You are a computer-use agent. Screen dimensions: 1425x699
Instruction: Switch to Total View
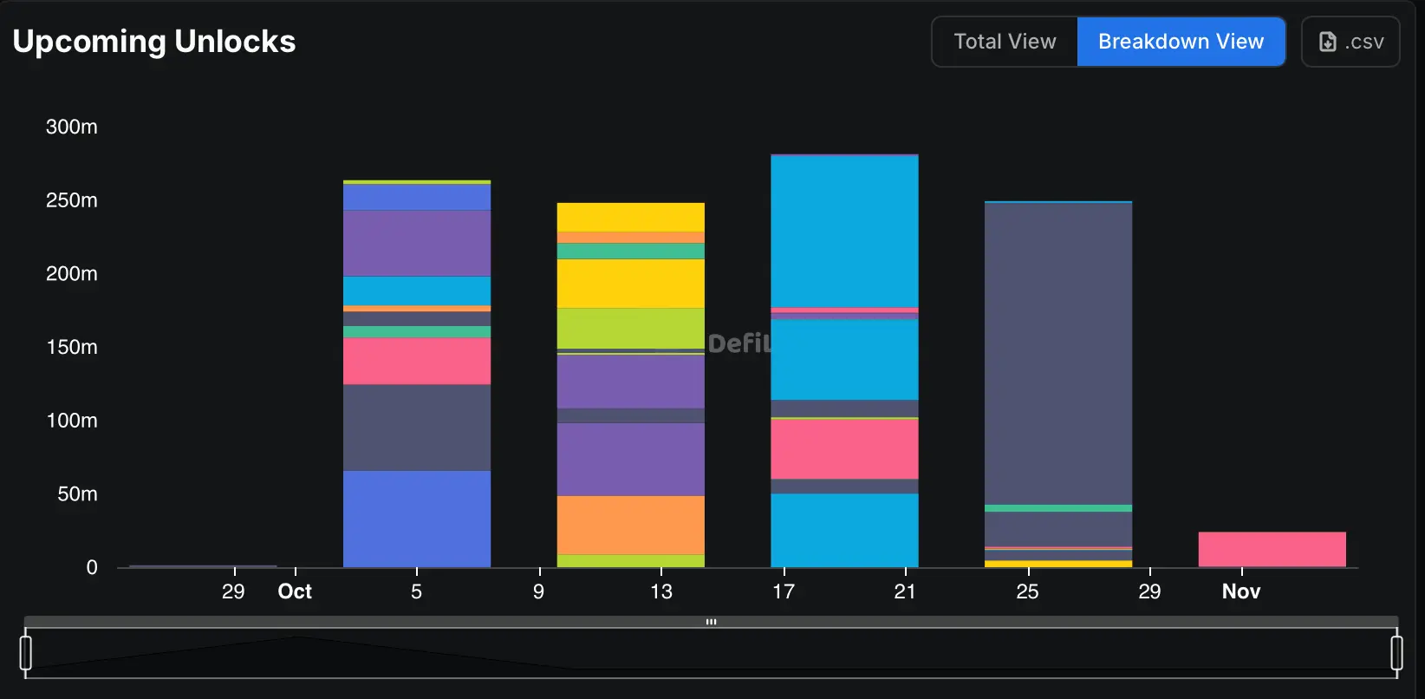coord(1005,42)
